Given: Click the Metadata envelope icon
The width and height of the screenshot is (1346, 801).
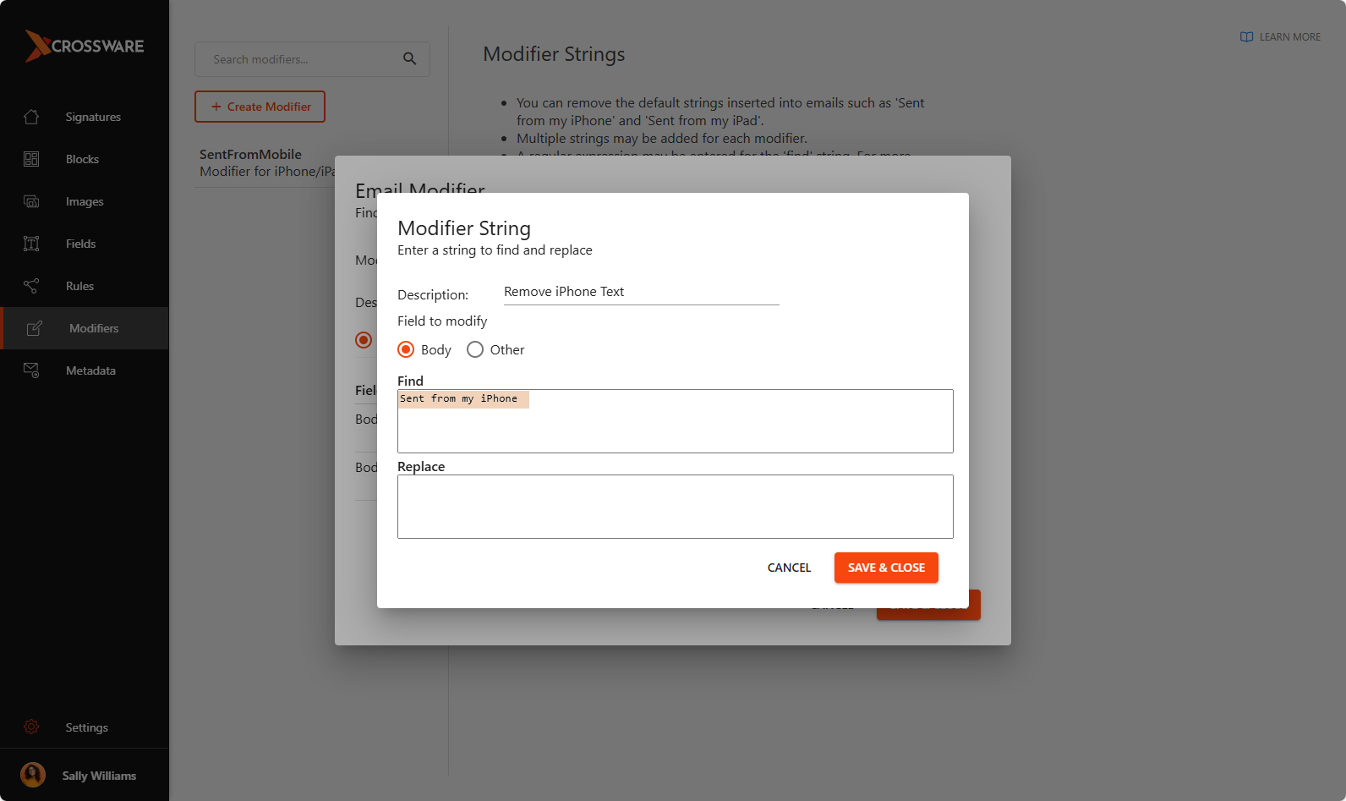Looking at the screenshot, I should 31,370.
